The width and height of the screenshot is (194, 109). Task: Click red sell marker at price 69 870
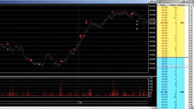tap(74, 49)
